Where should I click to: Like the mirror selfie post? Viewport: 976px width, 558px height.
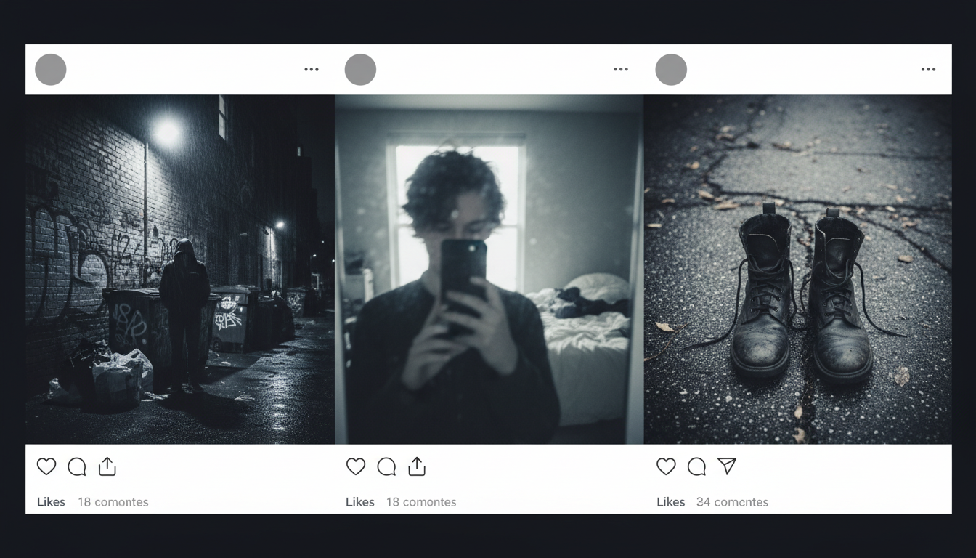pos(356,466)
